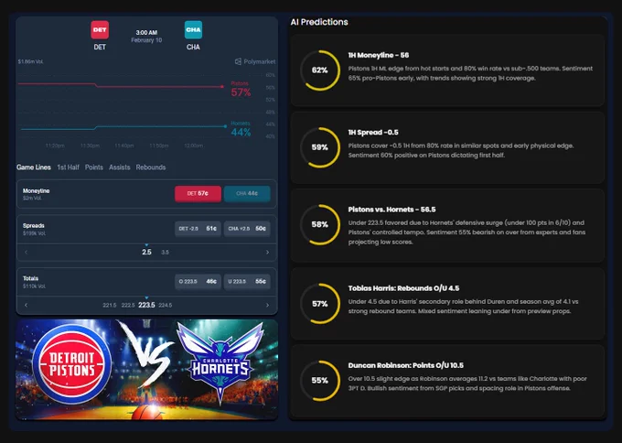
Task: Click the 58% confidence ring
Action: click(x=320, y=224)
